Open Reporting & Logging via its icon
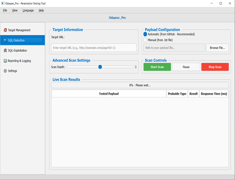This screenshot has width=235, height=180. [5, 61]
